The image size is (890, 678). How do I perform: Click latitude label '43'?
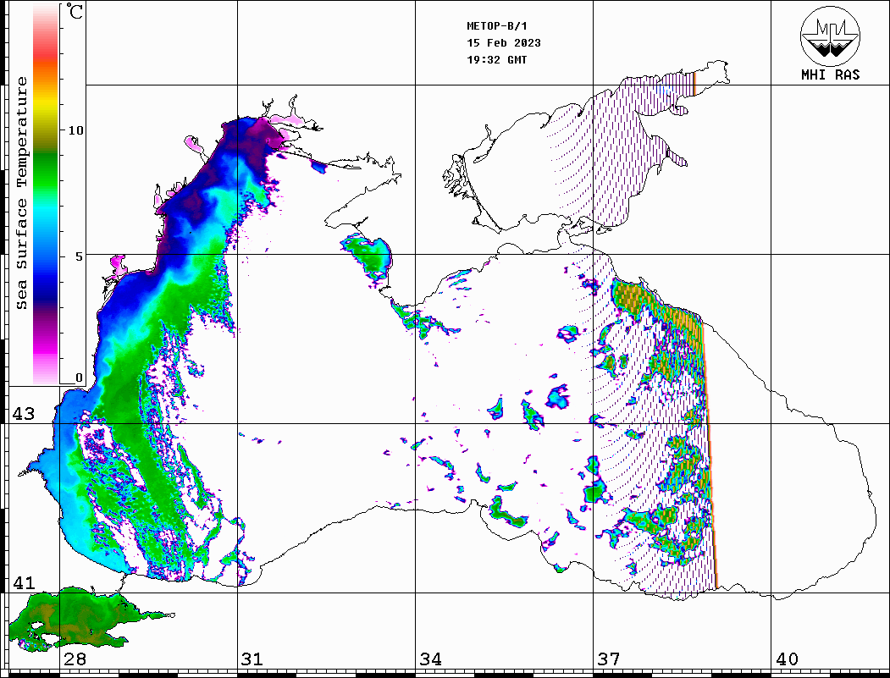coord(24,414)
